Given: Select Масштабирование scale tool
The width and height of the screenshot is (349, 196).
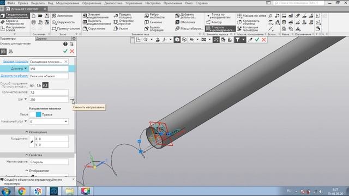Looking at the screenshot, I should click(189, 29).
